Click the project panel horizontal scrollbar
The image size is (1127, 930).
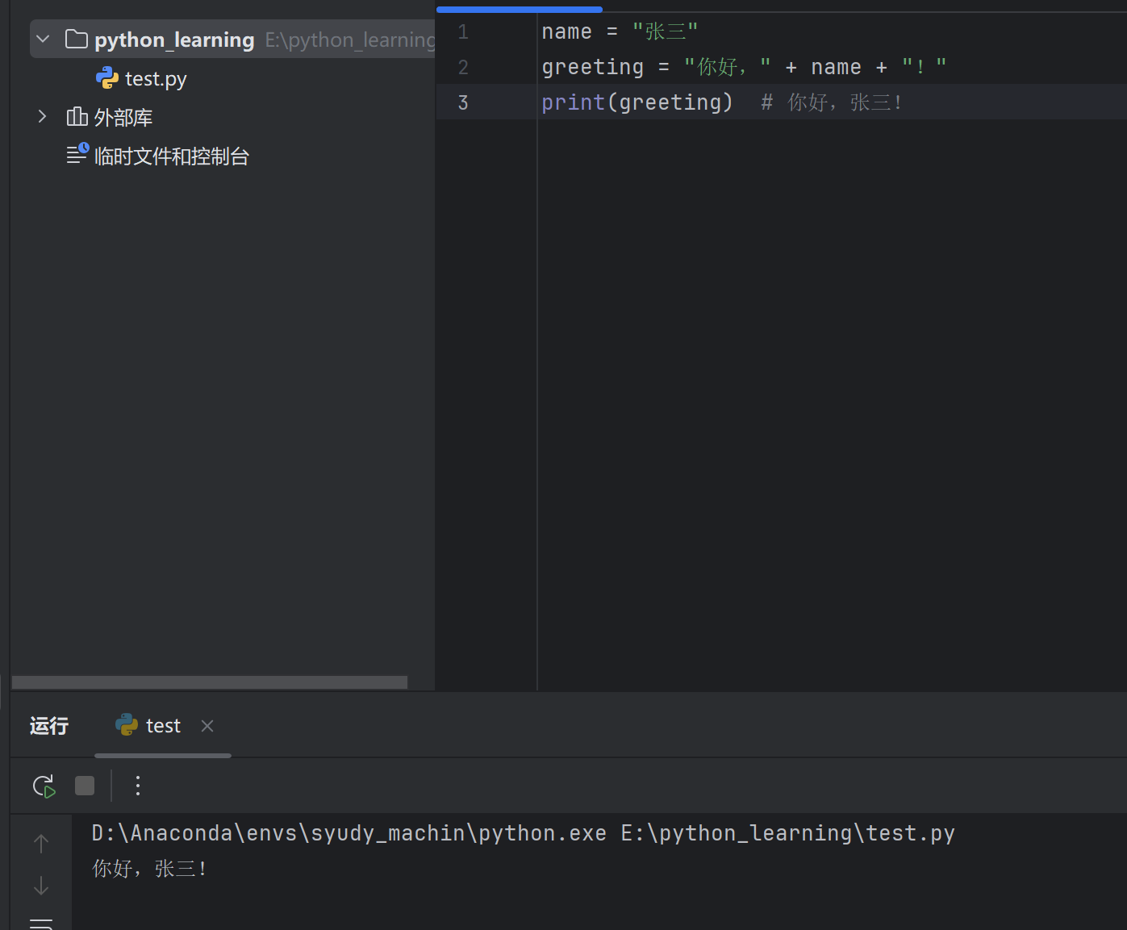210,682
